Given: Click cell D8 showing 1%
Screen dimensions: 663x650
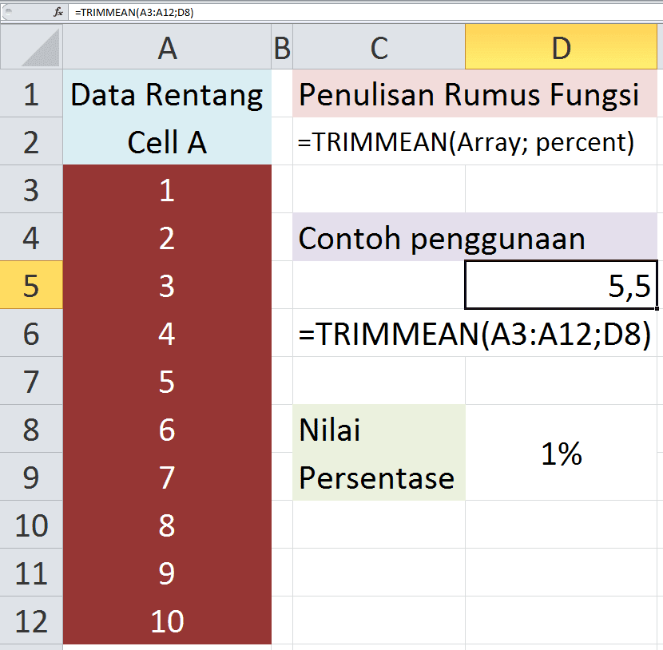Looking at the screenshot, I should (x=561, y=453).
